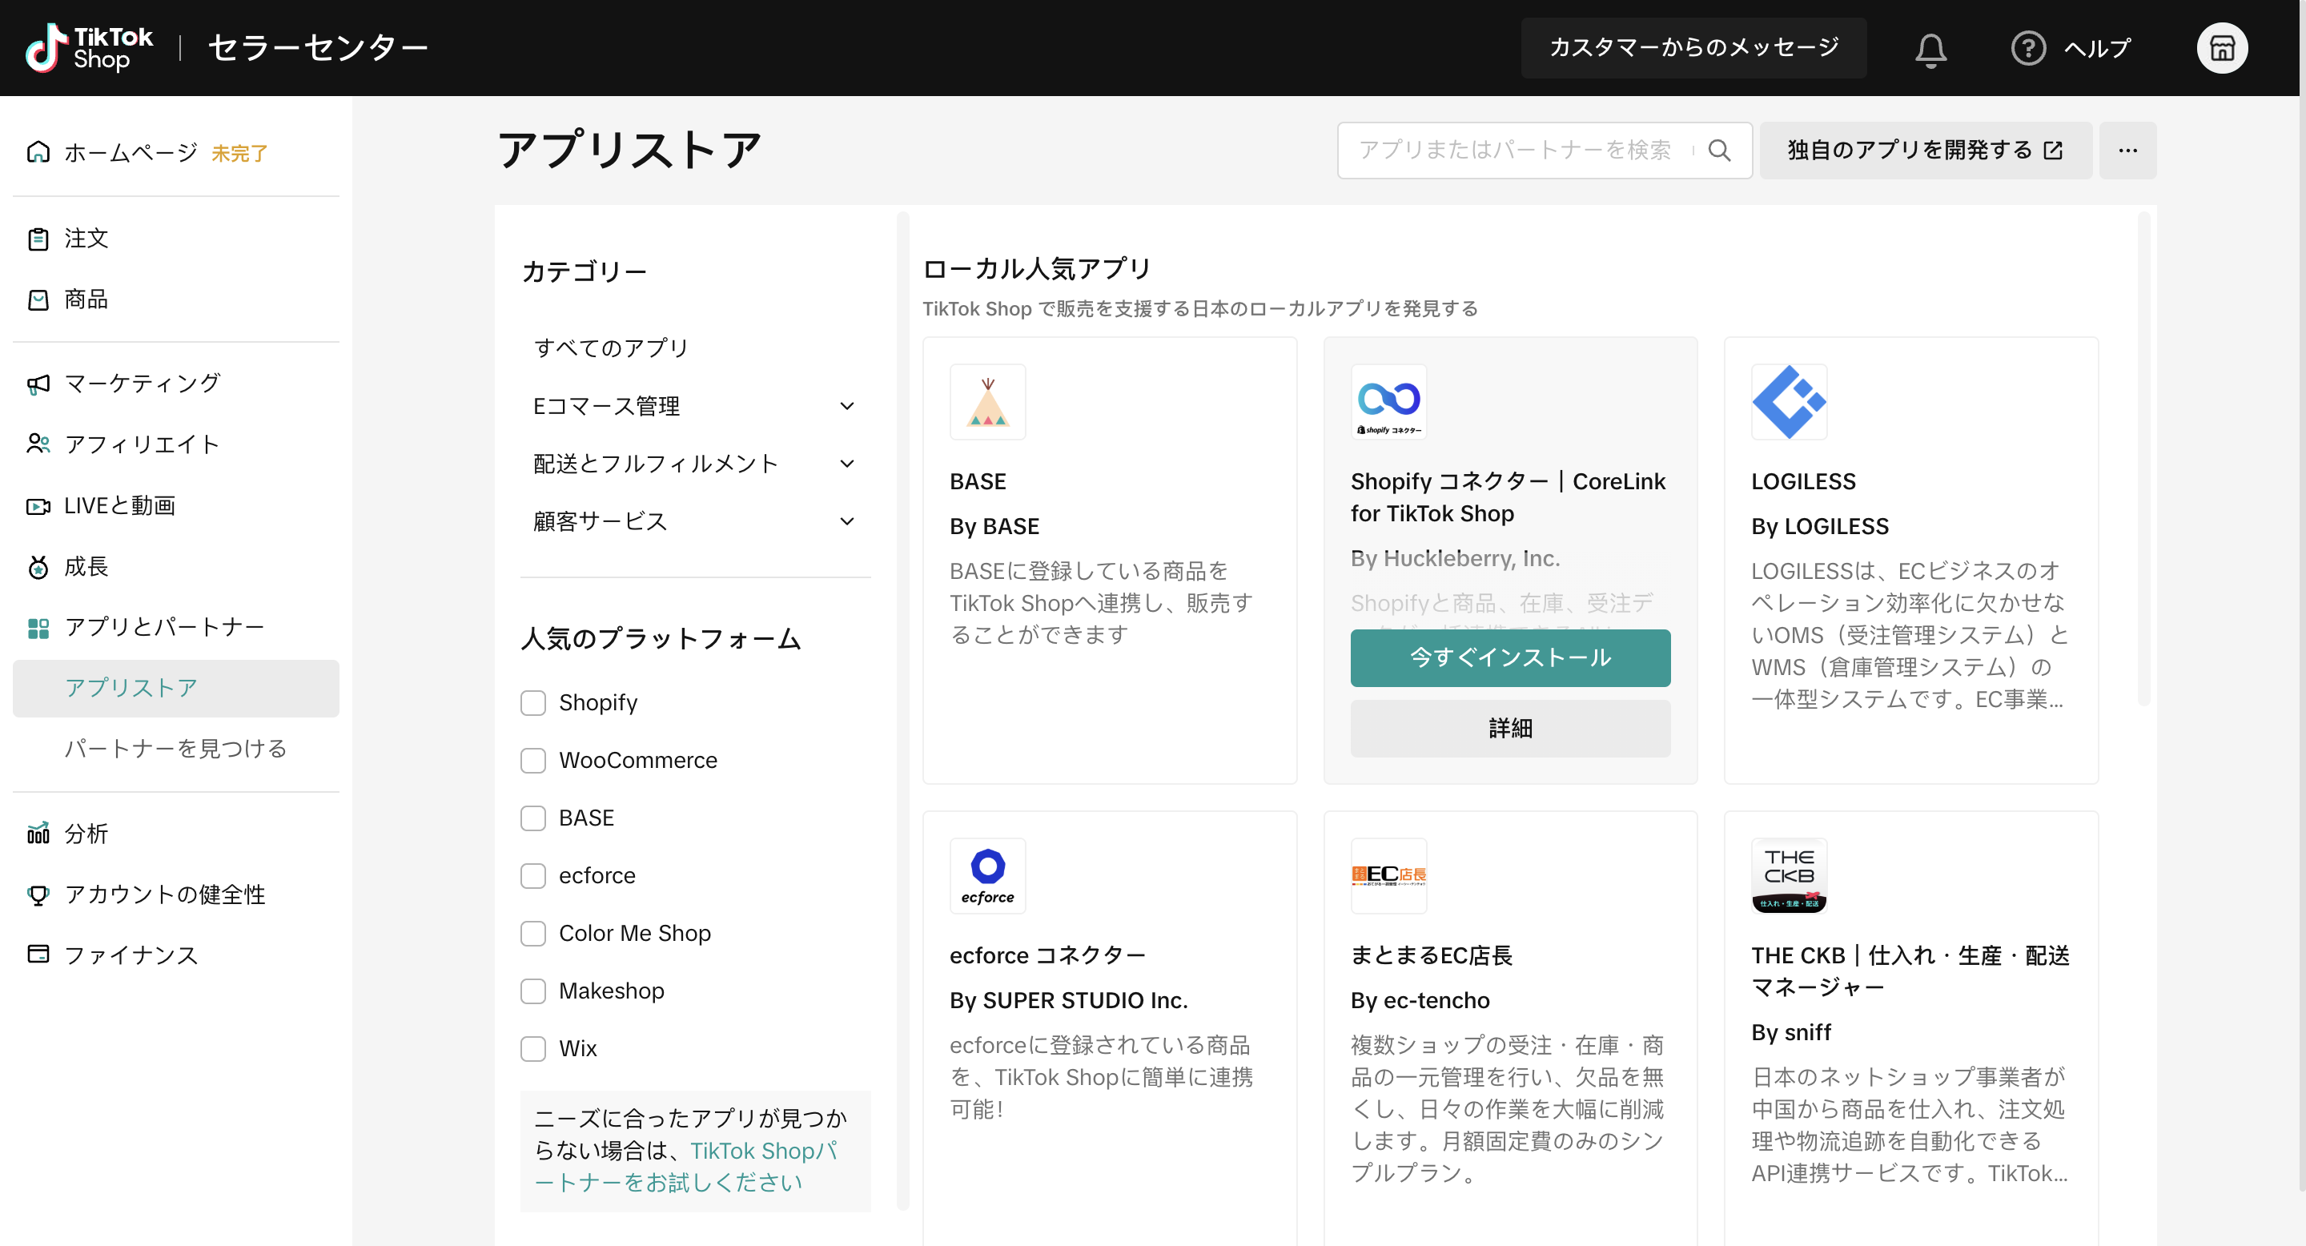The width and height of the screenshot is (2306, 1246).
Task: Tick the Shopify platform checkbox
Action: click(533, 702)
